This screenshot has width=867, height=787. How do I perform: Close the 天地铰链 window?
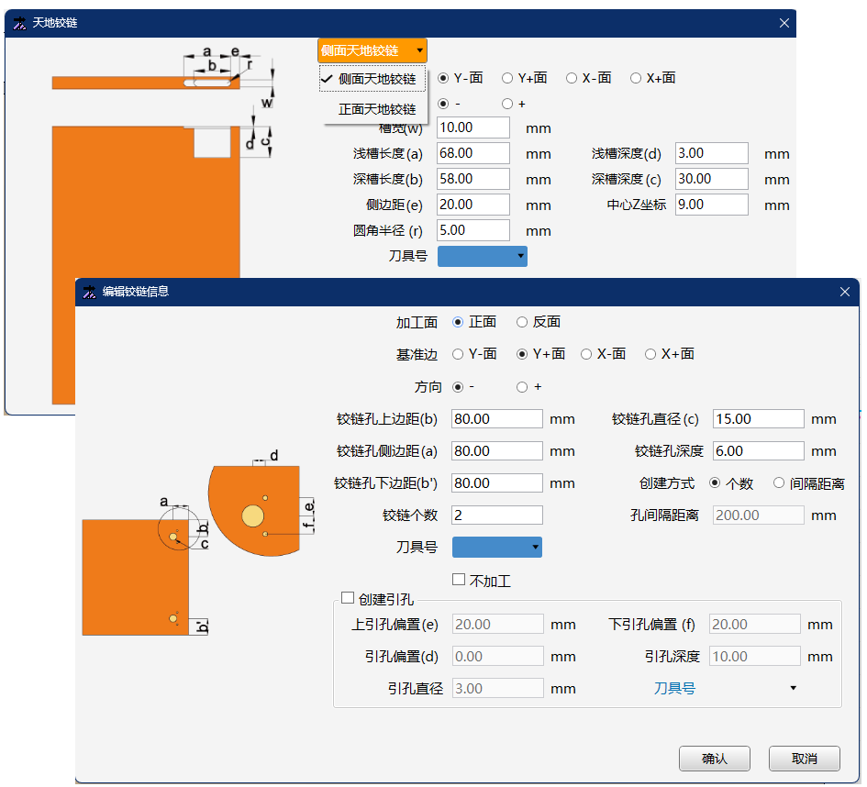coord(783,23)
